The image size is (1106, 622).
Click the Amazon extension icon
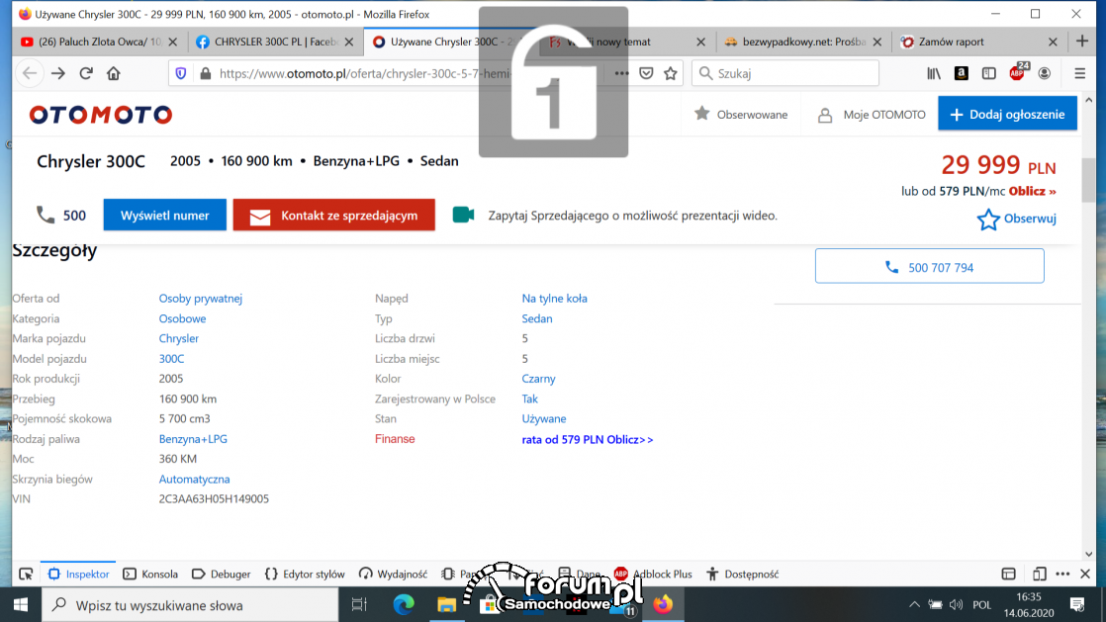click(961, 73)
